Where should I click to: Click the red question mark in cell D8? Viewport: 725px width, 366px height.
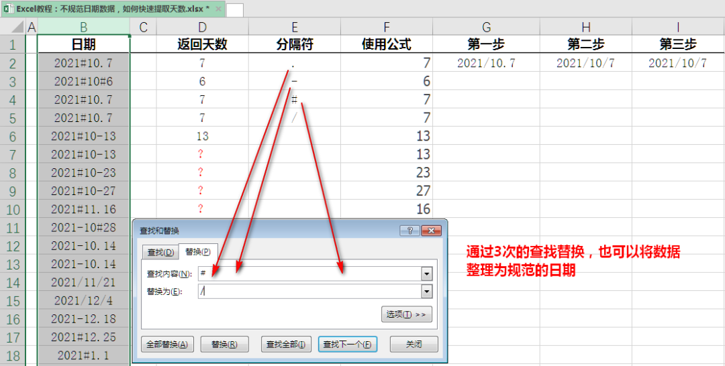200,173
